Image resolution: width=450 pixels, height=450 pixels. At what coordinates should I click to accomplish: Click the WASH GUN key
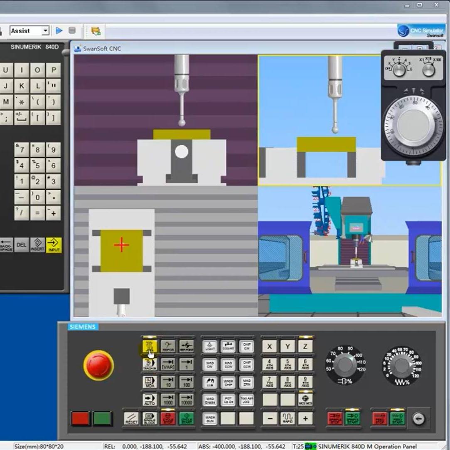pos(210,419)
